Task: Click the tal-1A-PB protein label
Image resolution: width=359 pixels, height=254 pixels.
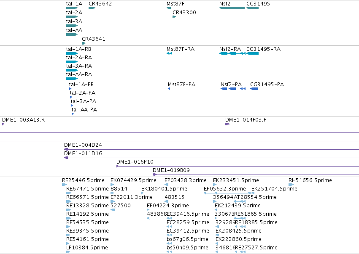Action: 81,85
